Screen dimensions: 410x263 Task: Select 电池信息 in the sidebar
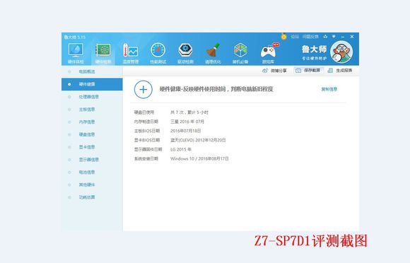pos(92,172)
